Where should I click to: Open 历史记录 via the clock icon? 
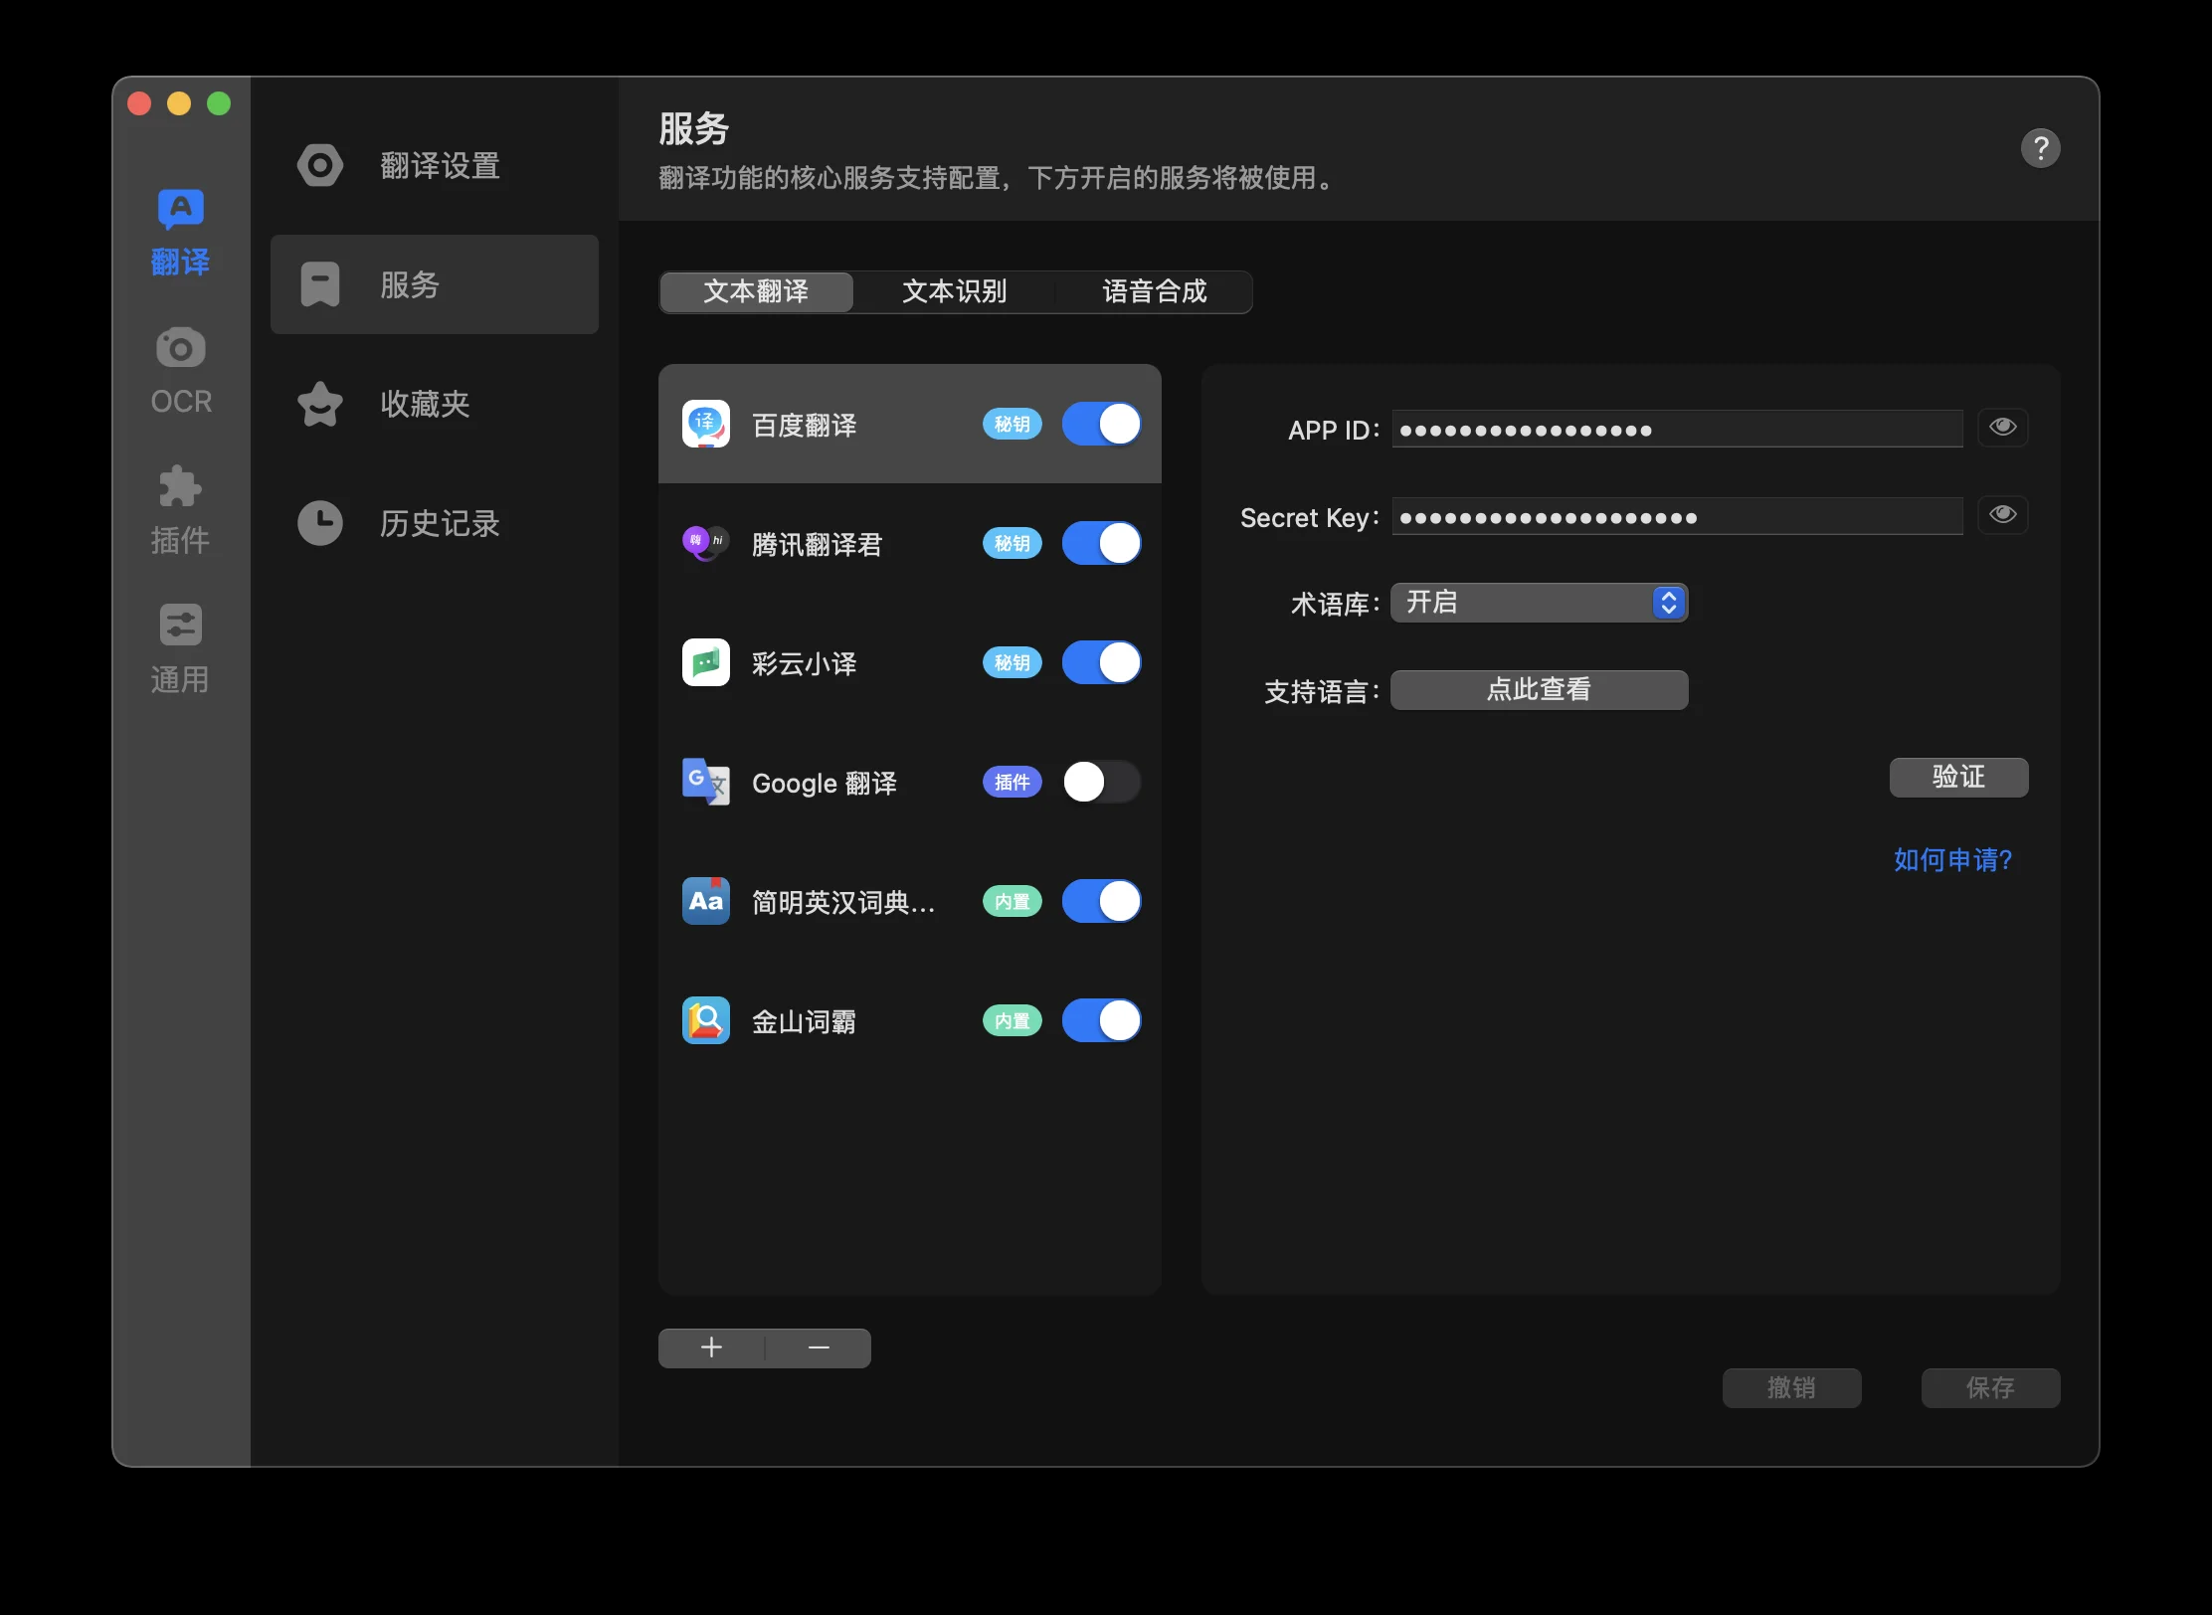click(319, 523)
